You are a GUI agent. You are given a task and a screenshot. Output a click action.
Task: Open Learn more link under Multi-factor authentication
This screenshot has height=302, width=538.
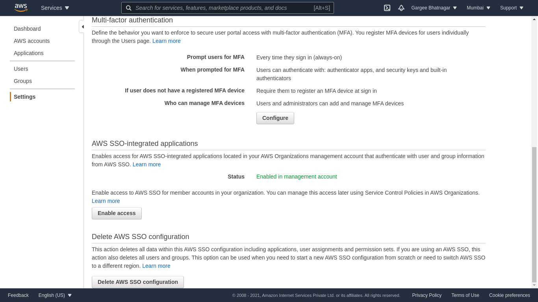167,41
